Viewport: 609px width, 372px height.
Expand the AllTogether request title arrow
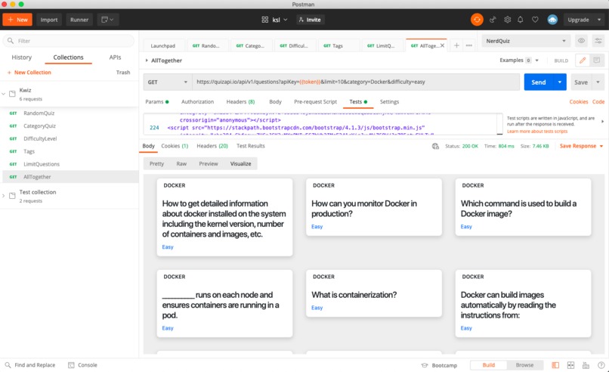(147, 60)
